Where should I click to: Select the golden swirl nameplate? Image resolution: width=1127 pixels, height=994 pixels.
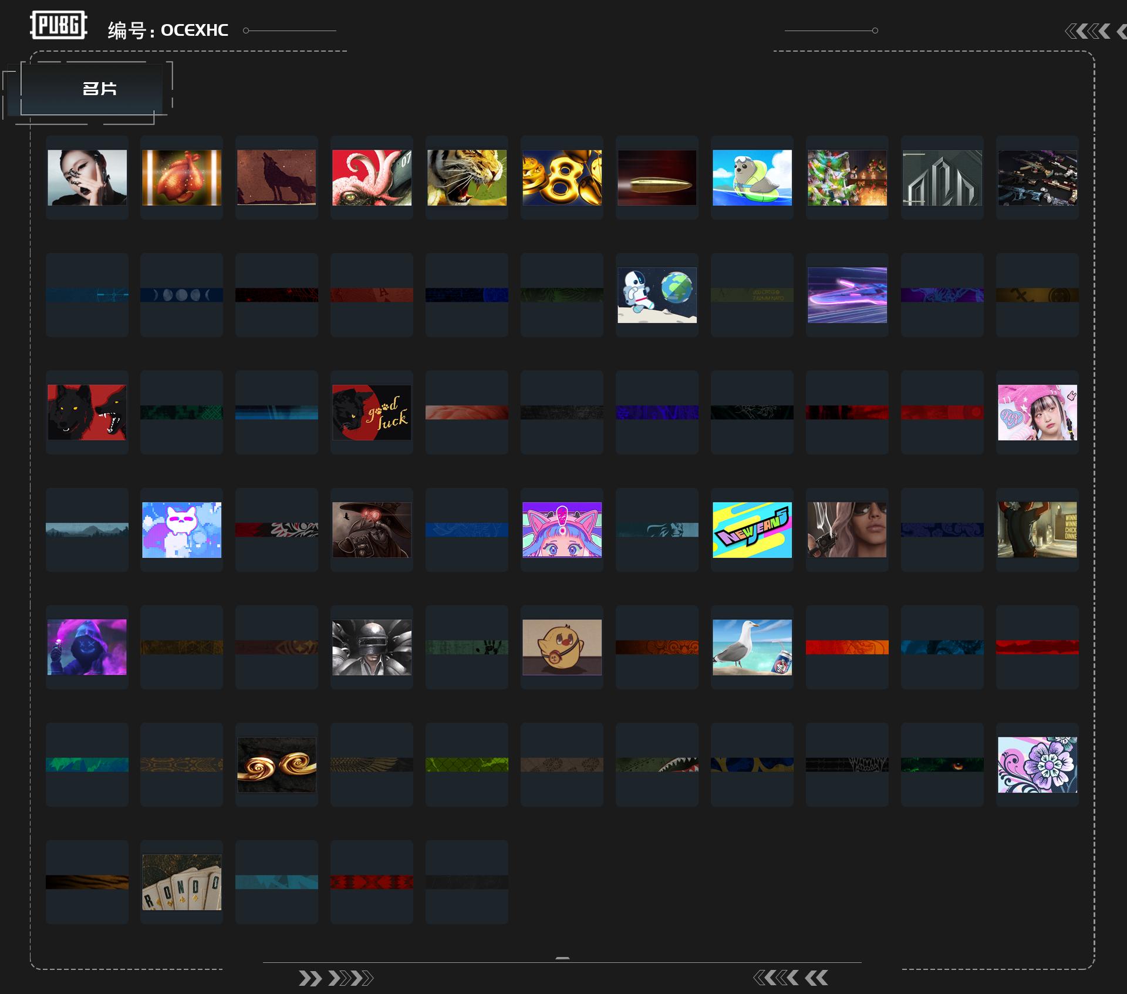pyautogui.click(x=276, y=764)
